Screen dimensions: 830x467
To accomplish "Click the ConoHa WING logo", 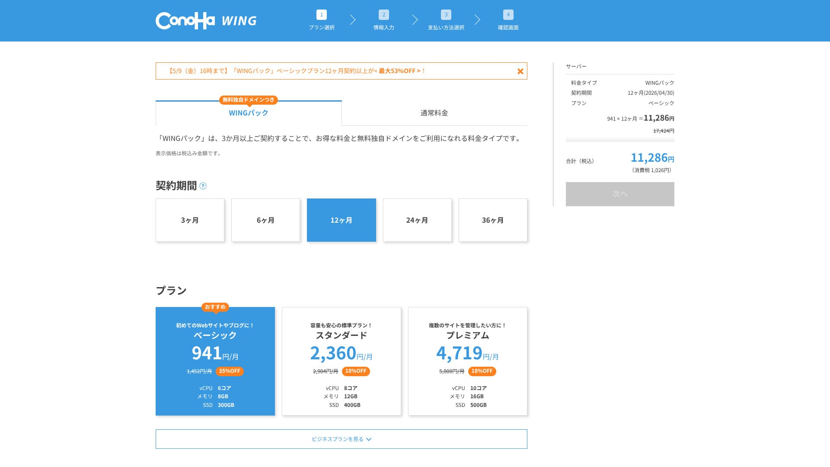I will pyautogui.click(x=206, y=21).
